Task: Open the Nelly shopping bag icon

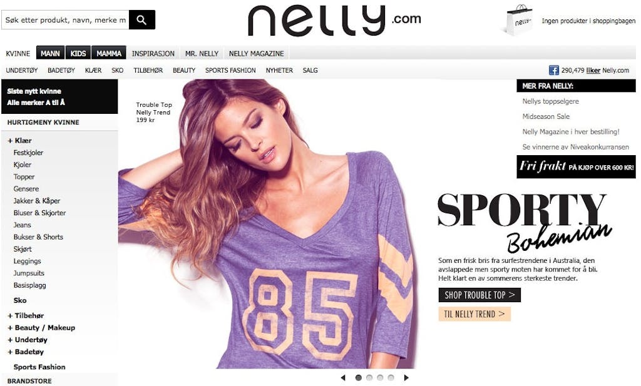Action: [x=518, y=20]
